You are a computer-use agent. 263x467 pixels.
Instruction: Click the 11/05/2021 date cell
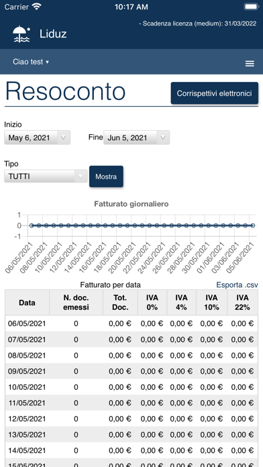27,403
